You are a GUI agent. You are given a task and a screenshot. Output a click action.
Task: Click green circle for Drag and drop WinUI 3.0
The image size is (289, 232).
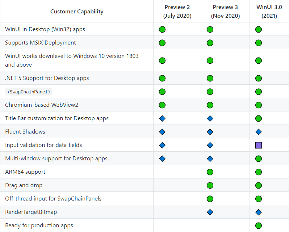(x=259, y=185)
